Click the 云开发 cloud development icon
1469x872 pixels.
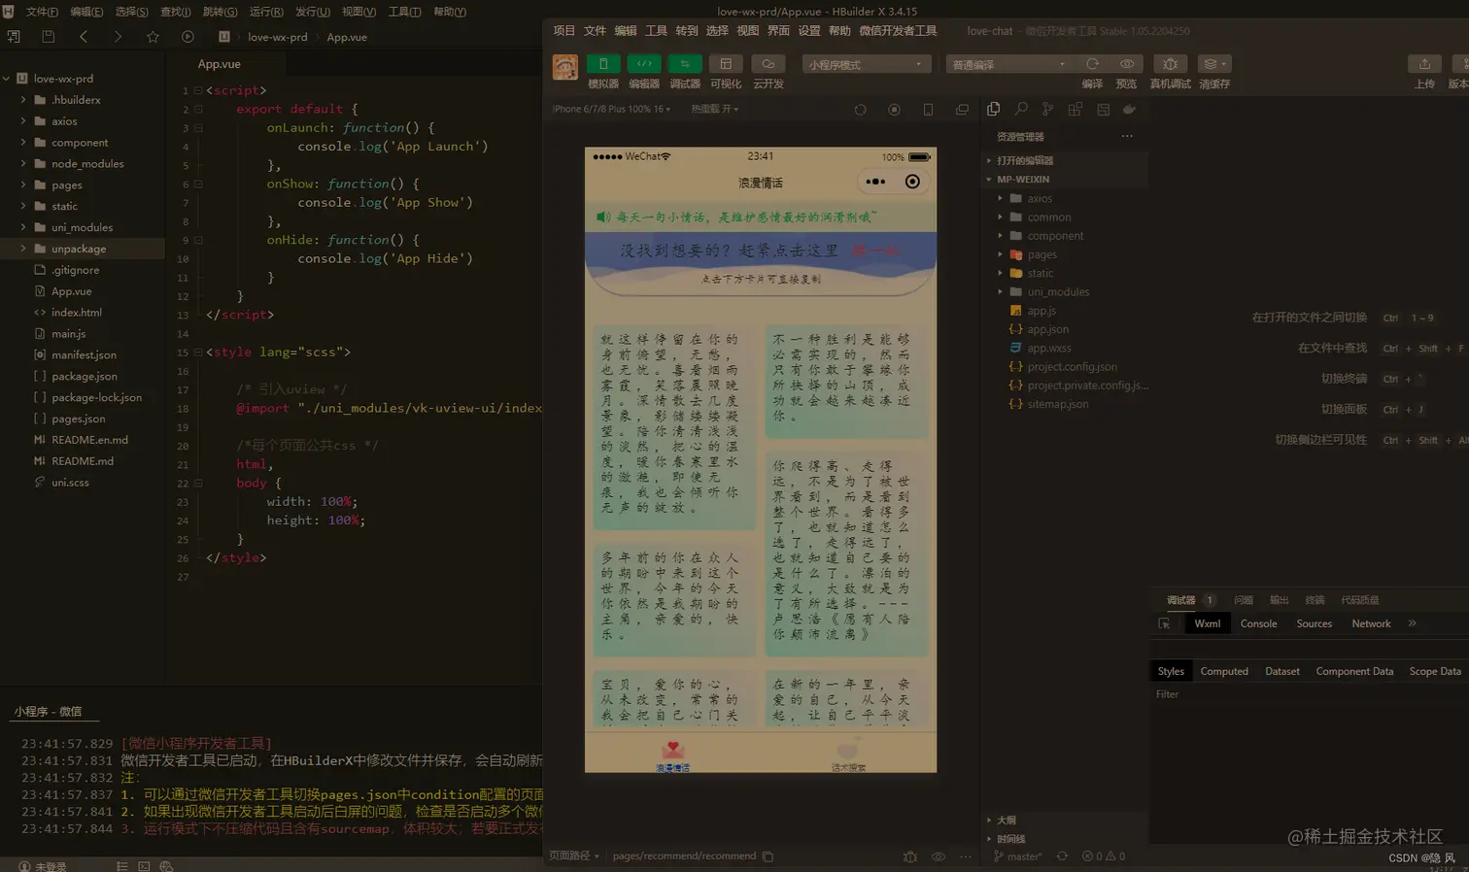click(768, 64)
